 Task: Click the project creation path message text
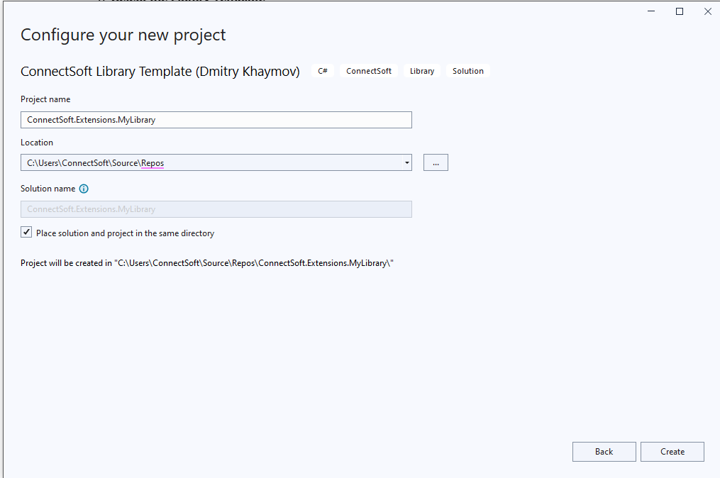tap(207, 262)
